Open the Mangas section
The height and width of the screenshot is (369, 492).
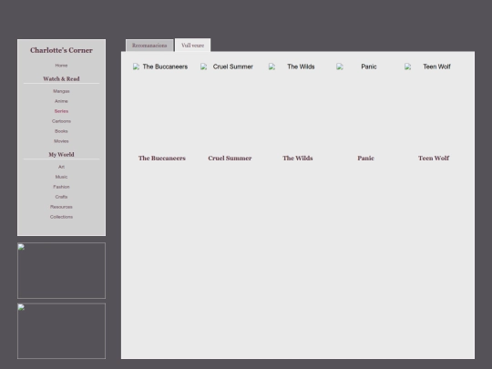[x=61, y=91]
